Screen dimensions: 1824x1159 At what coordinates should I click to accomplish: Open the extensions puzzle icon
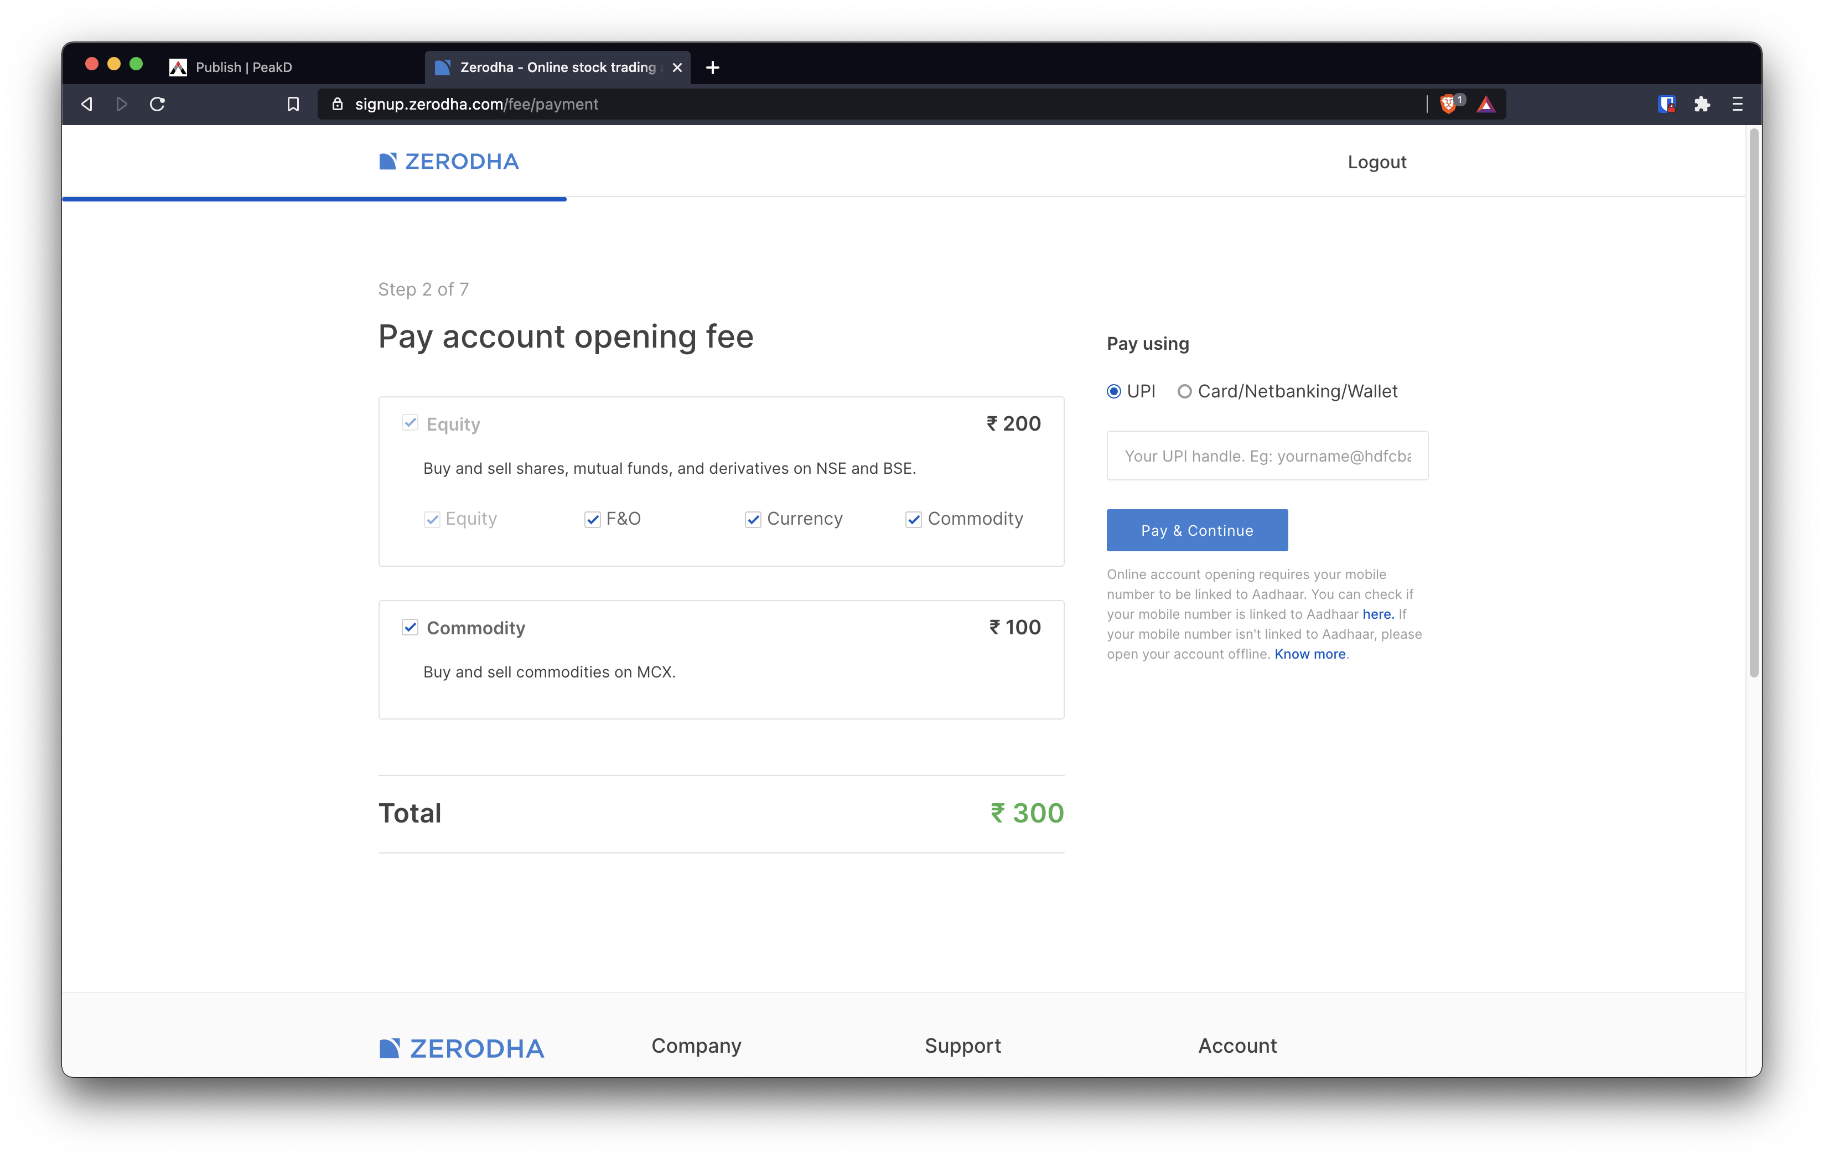1702,105
